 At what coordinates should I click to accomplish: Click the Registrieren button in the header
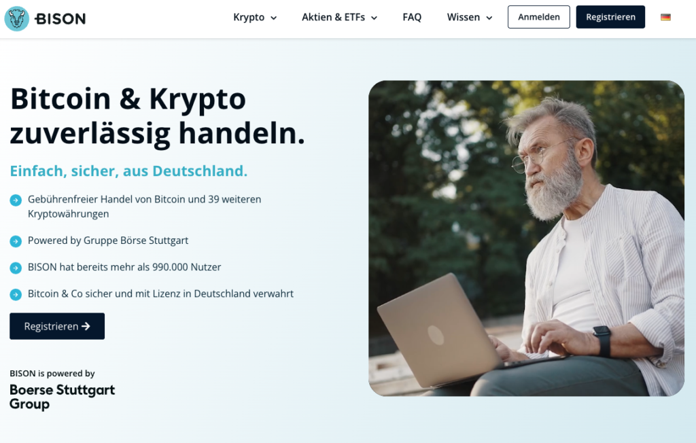click(x=611, y=17)
